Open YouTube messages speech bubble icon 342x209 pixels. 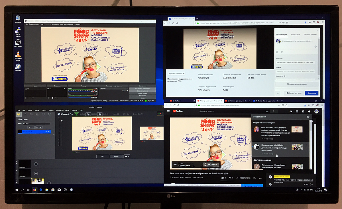tap(303, 111)
